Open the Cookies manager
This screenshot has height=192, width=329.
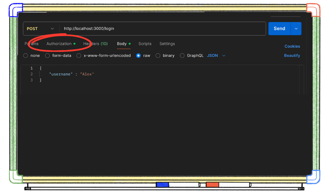pyautogui.click(x=292, y=46)
